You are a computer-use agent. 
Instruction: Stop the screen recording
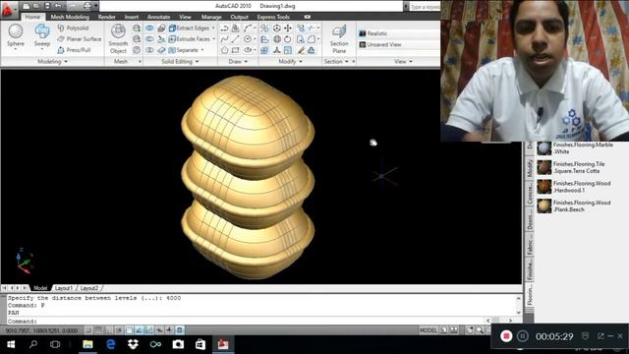[x=506, y=336]
